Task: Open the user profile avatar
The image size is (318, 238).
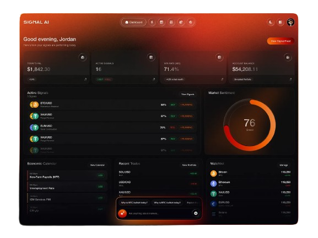Action: [x=290, y=22]
